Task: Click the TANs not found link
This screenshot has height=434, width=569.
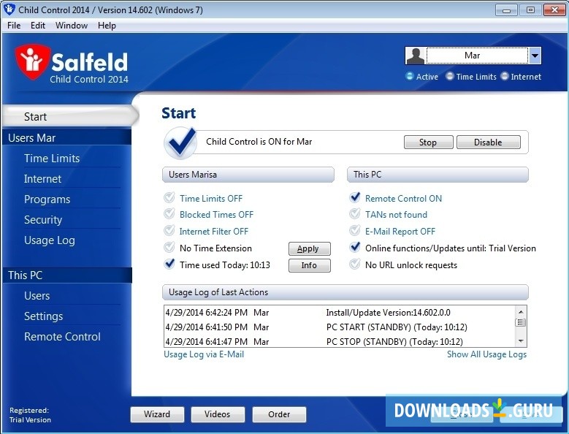Action: click(x=397, y=215)
